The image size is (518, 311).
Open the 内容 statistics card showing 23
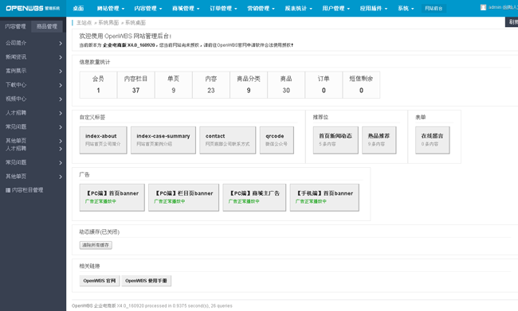click(211, 85)
